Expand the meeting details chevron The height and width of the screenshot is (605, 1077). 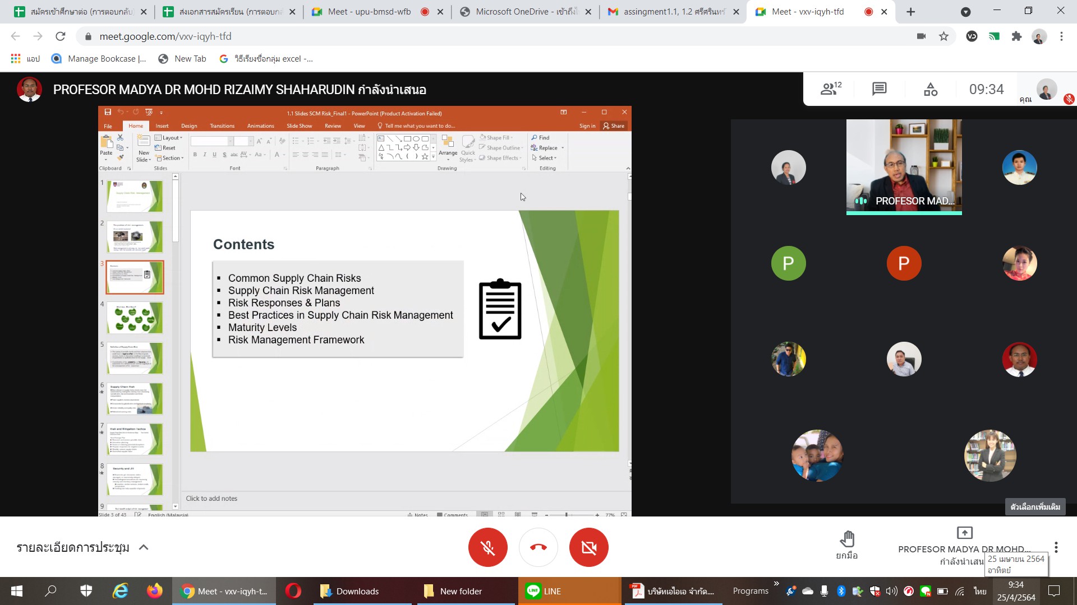pos(144,547)
